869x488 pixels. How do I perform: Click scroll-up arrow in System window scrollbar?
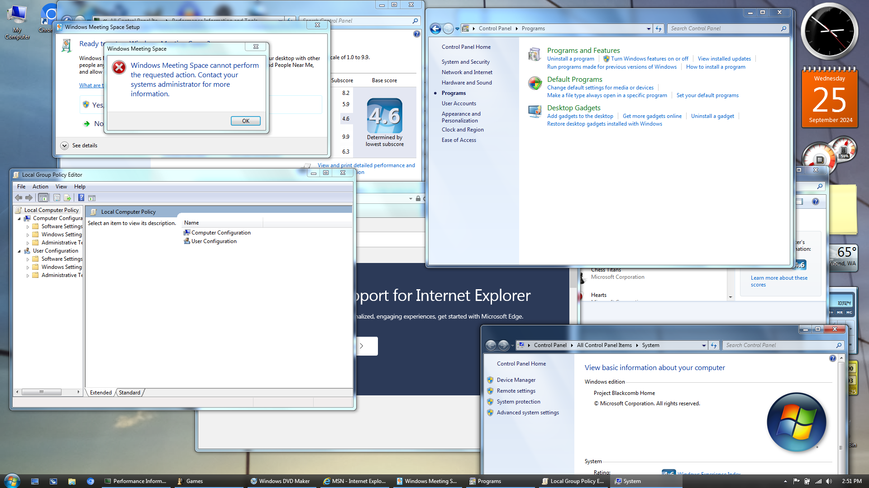click(841, 358)
